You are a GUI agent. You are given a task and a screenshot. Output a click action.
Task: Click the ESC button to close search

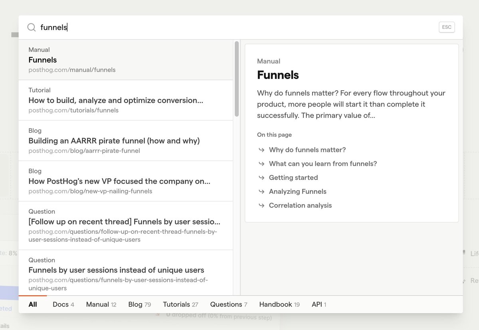(447, 27)
